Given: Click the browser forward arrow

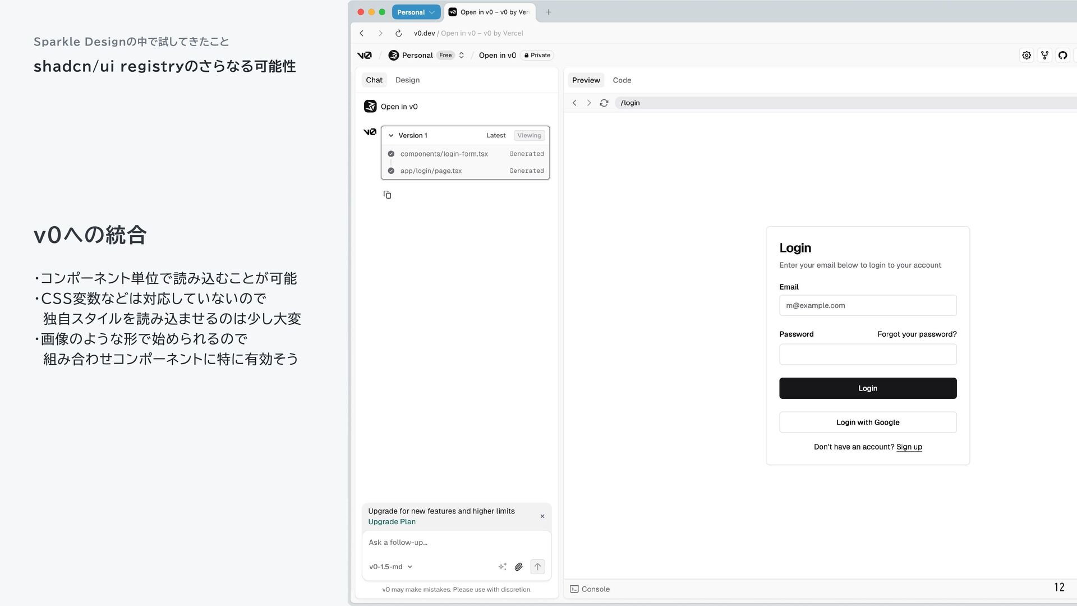Looking at the screenshot, I should click(x=380, y=33).
